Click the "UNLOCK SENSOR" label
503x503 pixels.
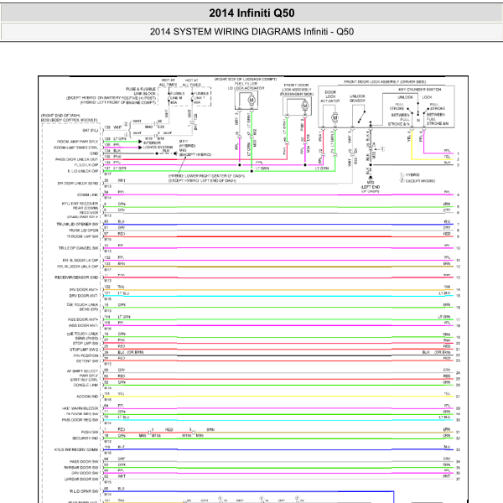coord(357,98)
